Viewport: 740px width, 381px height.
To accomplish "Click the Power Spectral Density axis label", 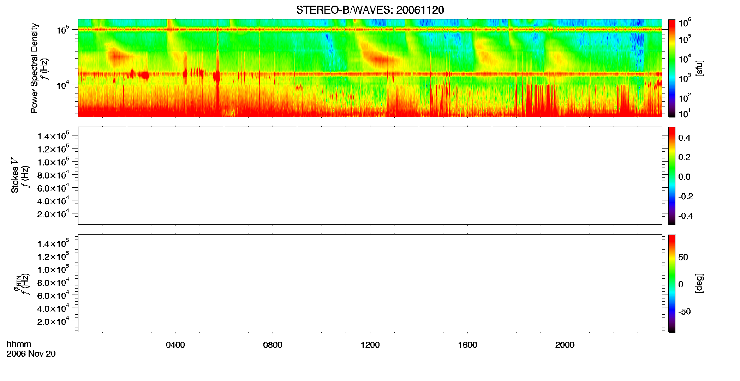I will pyautogui.click(x=34, y=68).
